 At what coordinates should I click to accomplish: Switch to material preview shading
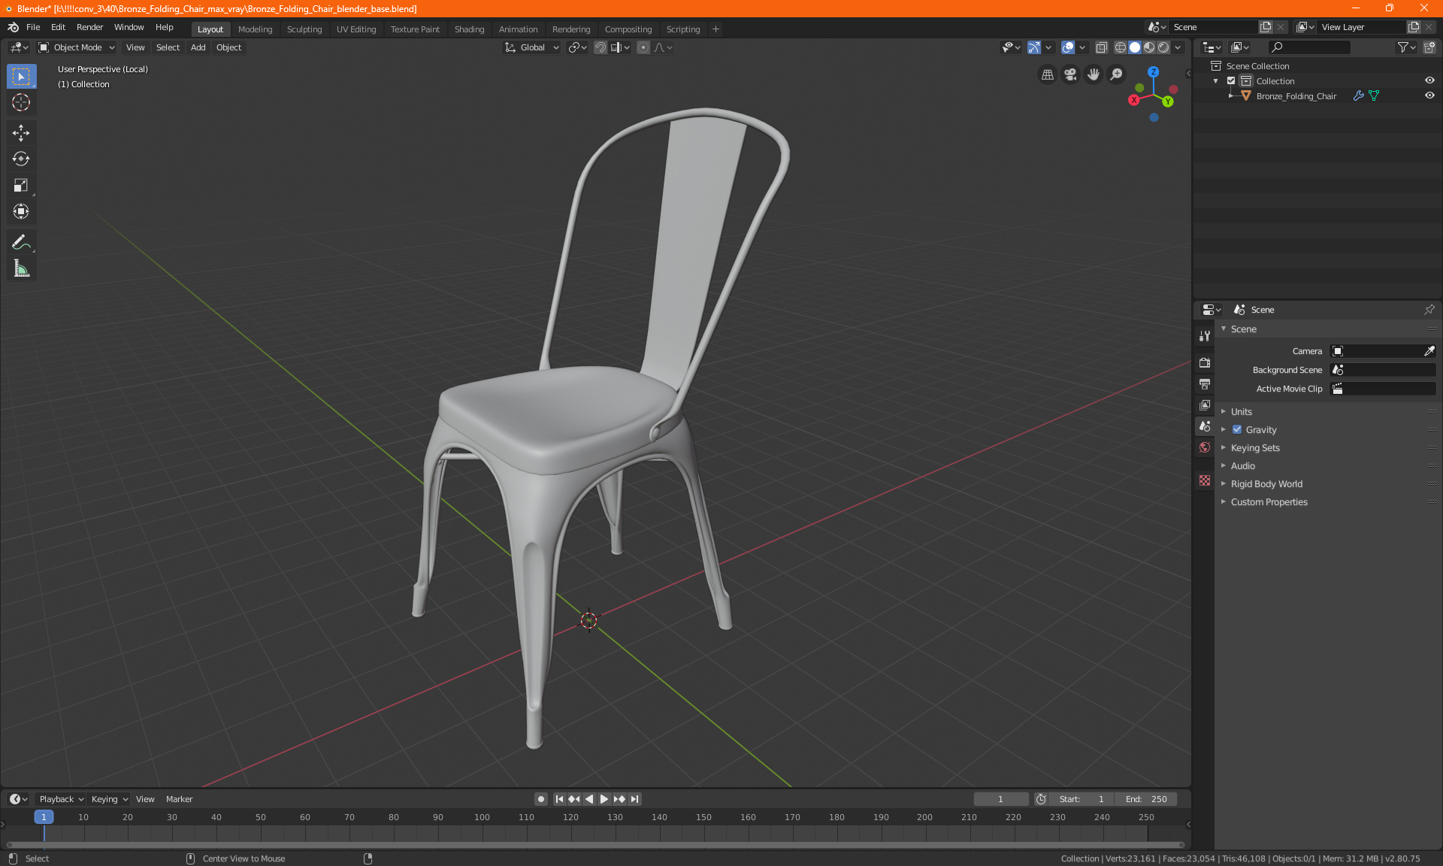coord(1149,47)
